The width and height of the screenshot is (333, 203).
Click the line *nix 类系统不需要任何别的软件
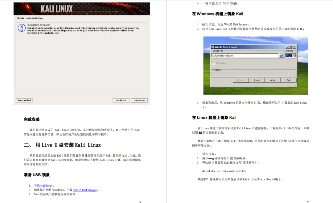(x=55, y=194)
